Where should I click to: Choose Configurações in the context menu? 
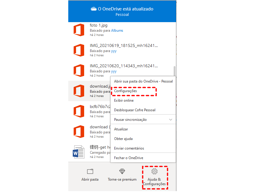tap(143, 91)
